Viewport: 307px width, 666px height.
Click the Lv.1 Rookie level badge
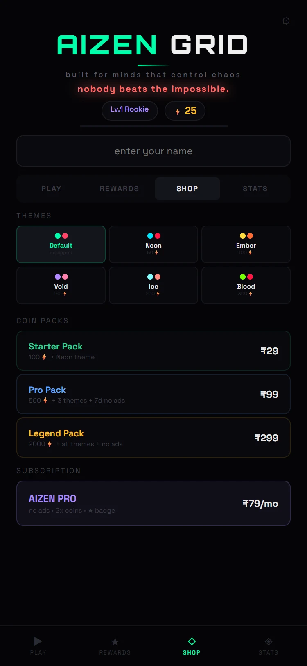tap(130, 111)
